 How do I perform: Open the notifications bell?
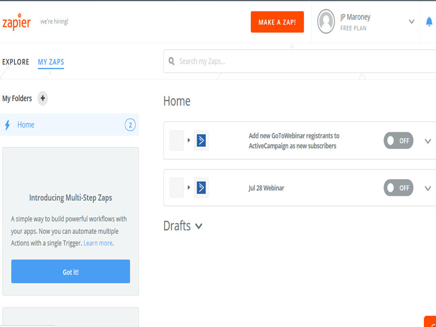tap(429, 21)
